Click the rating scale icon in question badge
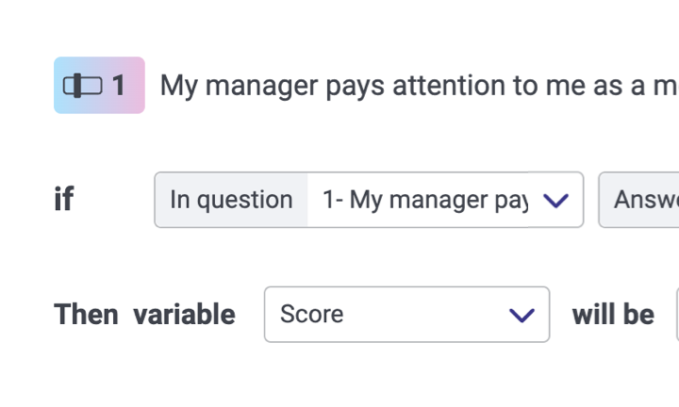 [83, 86]
